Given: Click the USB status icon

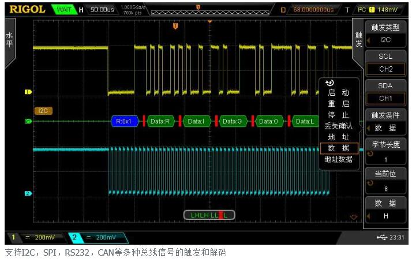Looking at the screenshot, I should coord(381,237).
